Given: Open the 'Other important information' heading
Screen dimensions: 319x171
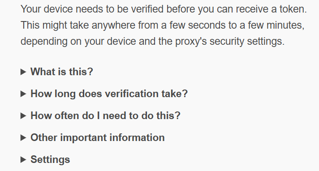Looking at the screenshot, I should click(x=98, y=138).
